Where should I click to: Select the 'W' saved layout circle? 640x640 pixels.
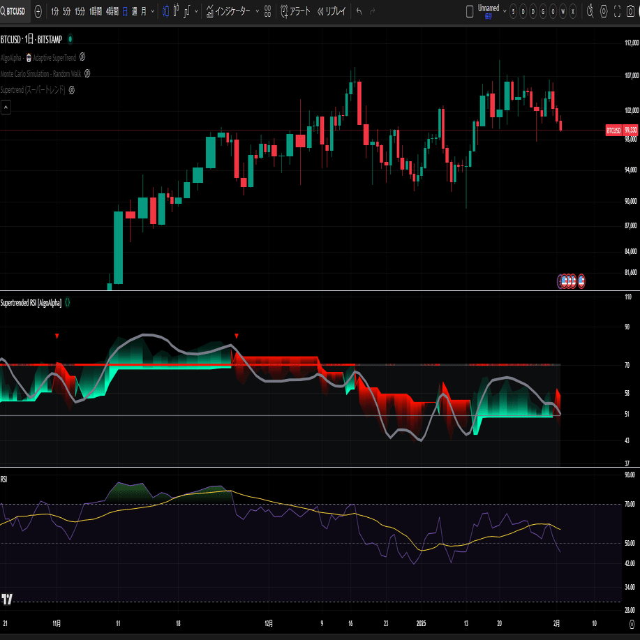pos(563,11)
